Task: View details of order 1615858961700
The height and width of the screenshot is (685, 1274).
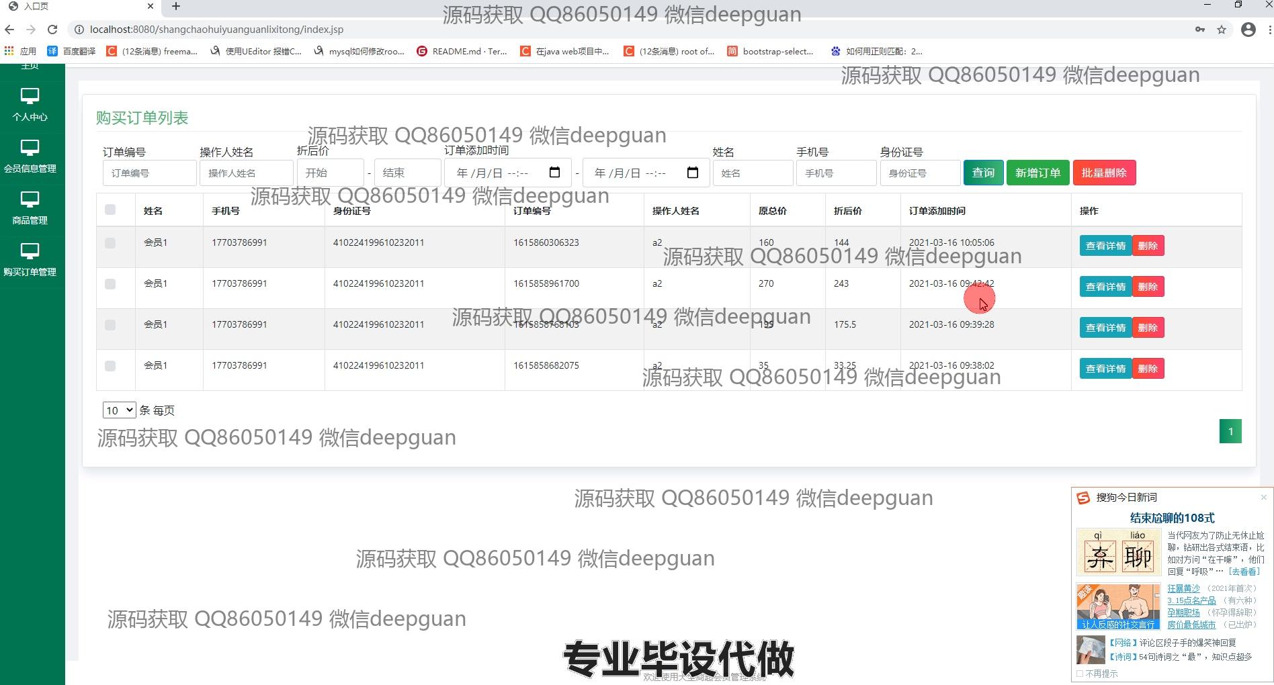Action: click(1105, 287)
